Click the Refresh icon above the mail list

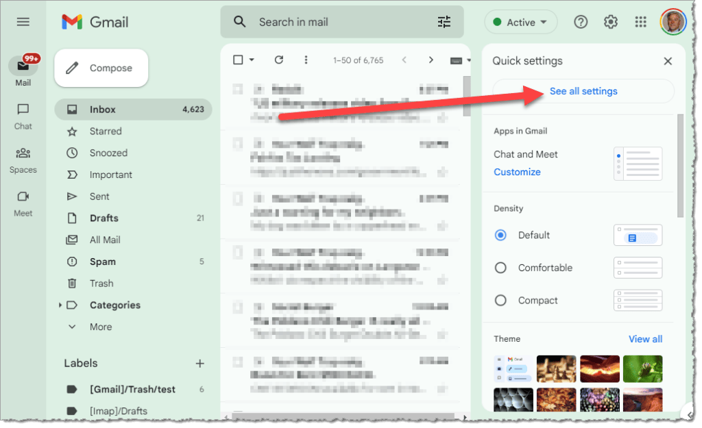pyautogui.click(x=279, y=60)
